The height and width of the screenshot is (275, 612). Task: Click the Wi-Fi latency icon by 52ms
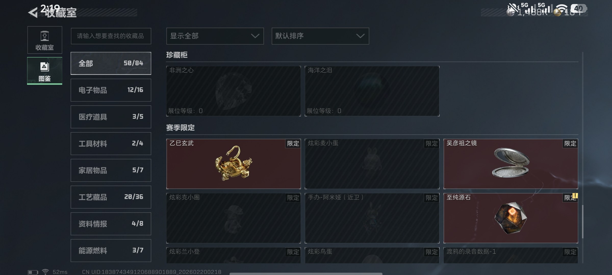click(45, 272)
